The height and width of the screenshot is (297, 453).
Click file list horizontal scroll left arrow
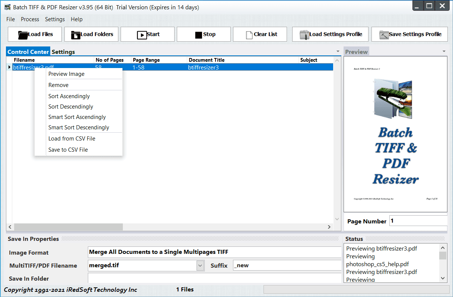[x=10, y=227]
